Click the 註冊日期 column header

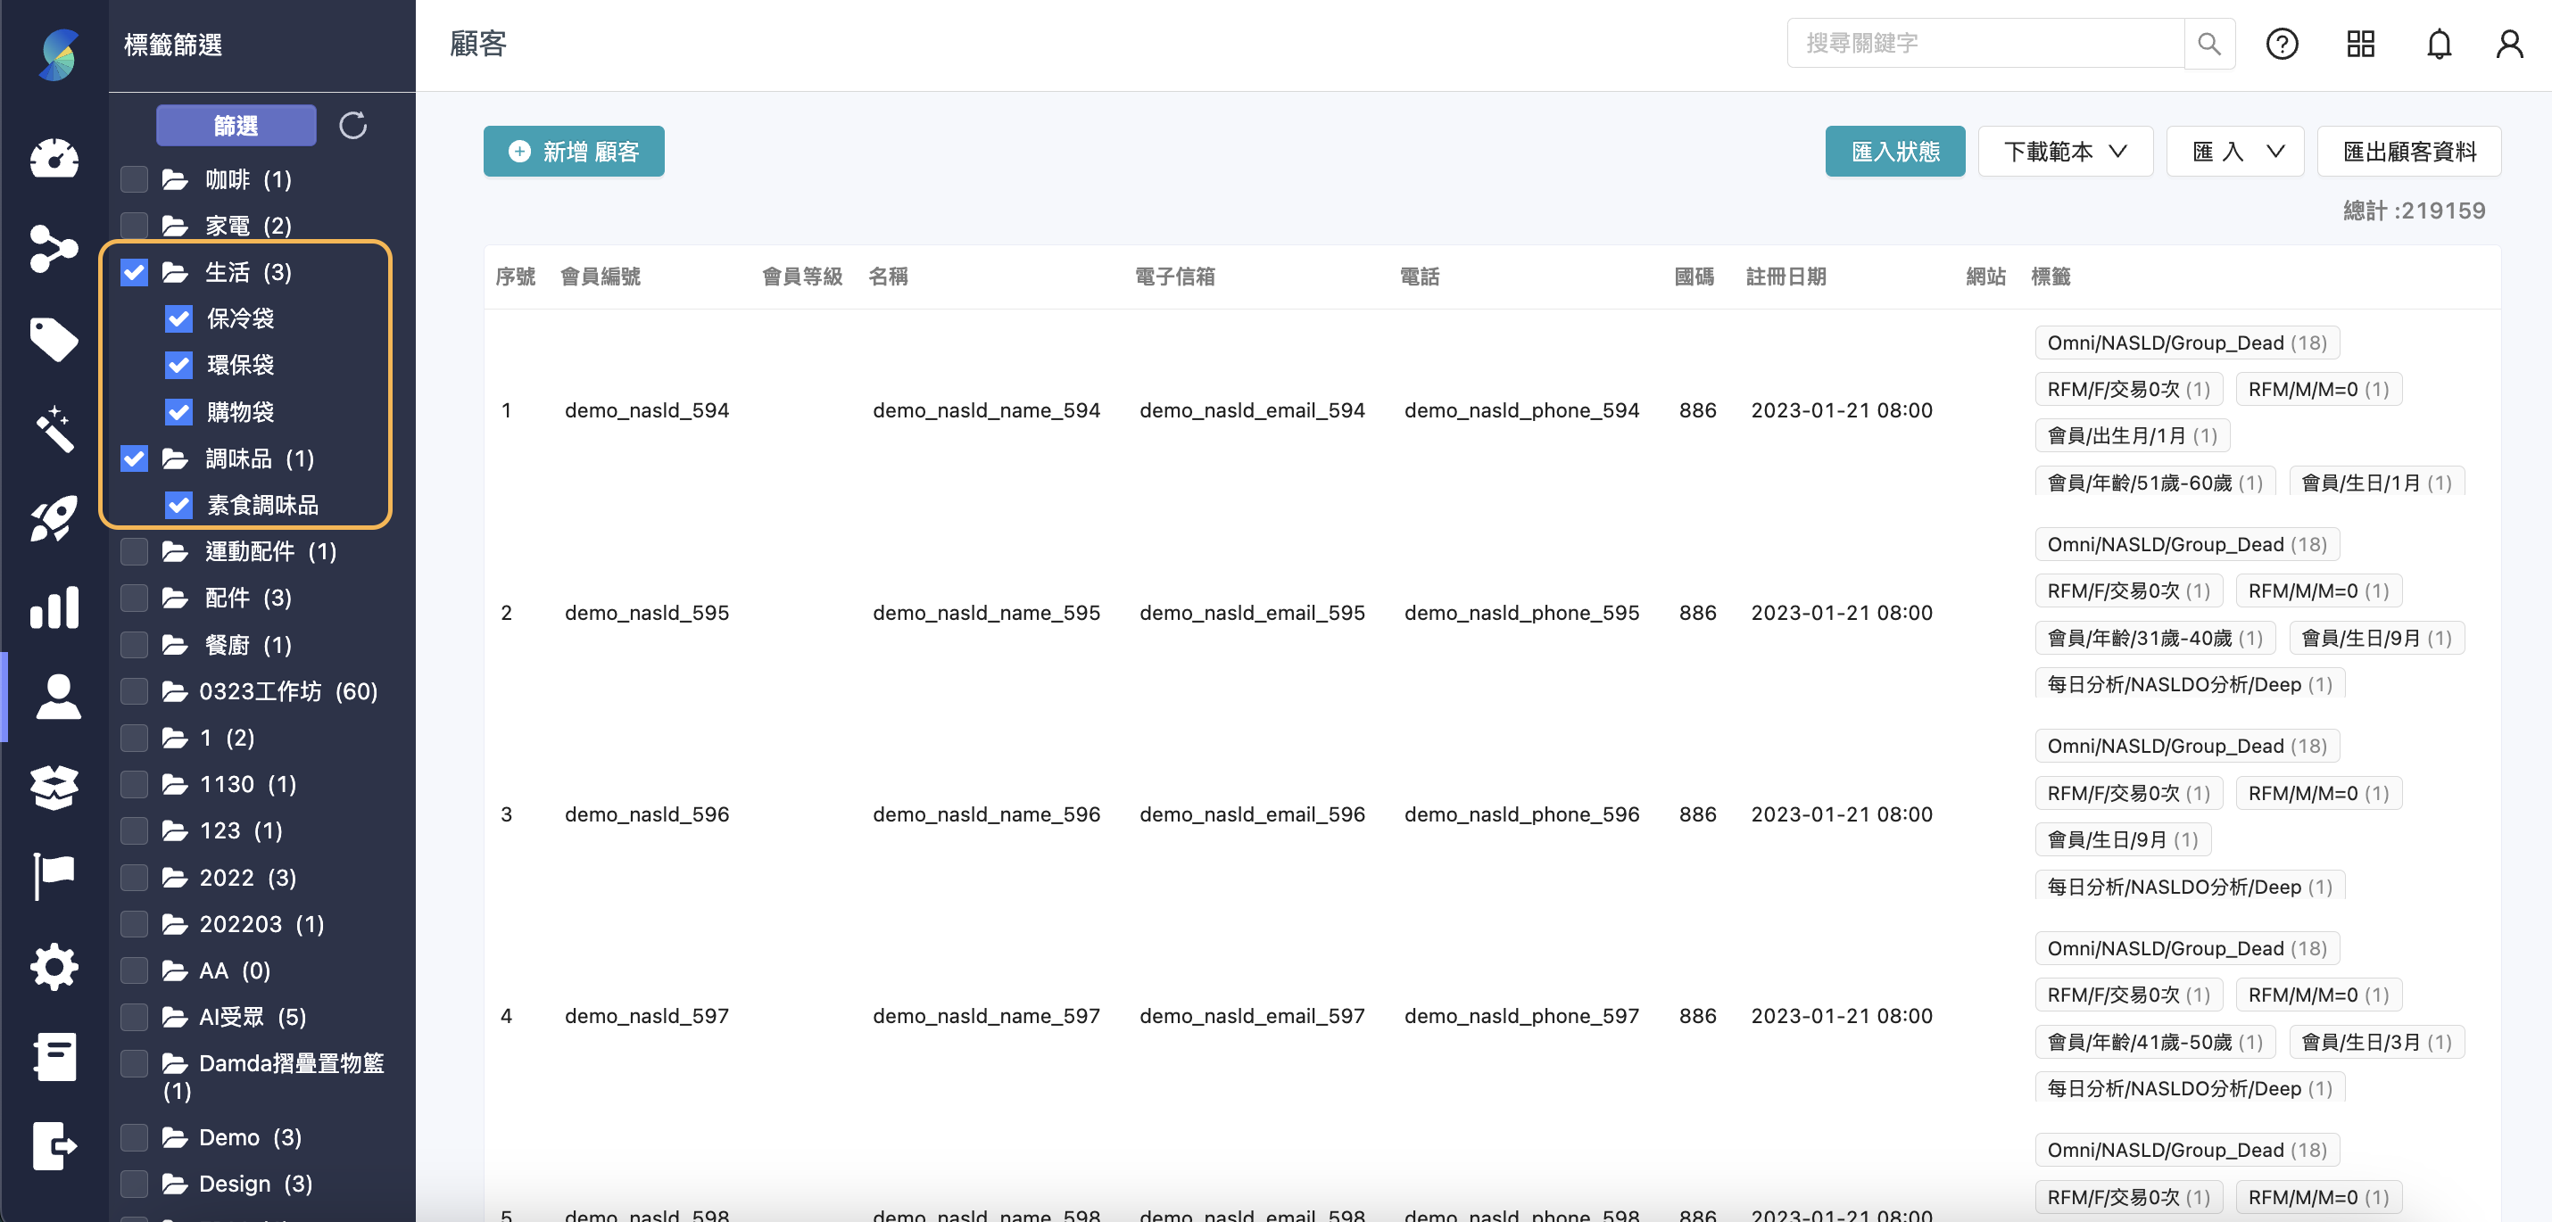pyautogui.click(x=1786, y=277)
